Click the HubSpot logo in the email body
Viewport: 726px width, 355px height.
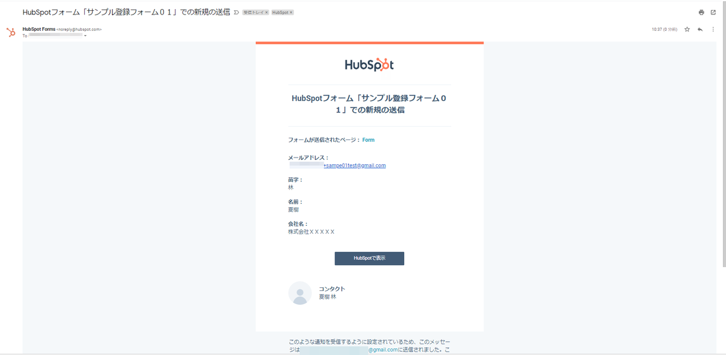[369, 65]
